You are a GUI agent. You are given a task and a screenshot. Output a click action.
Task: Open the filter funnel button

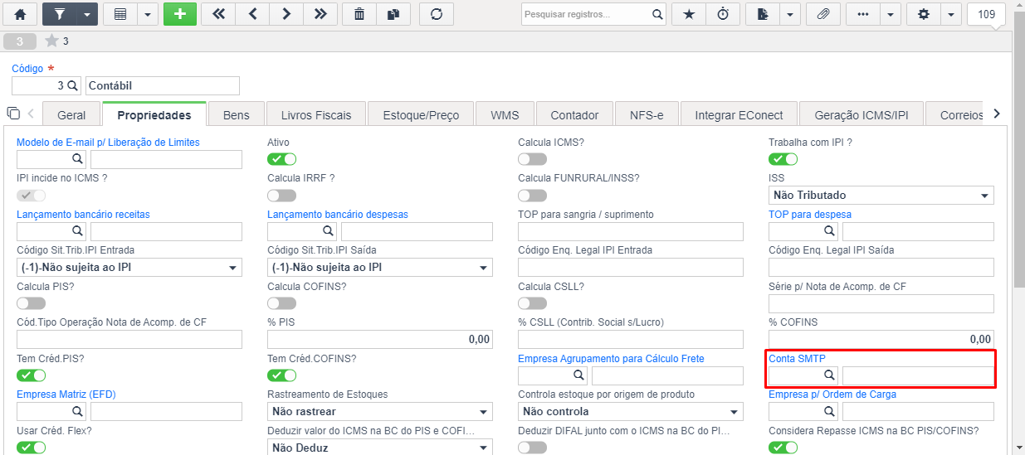coord(59,14)
